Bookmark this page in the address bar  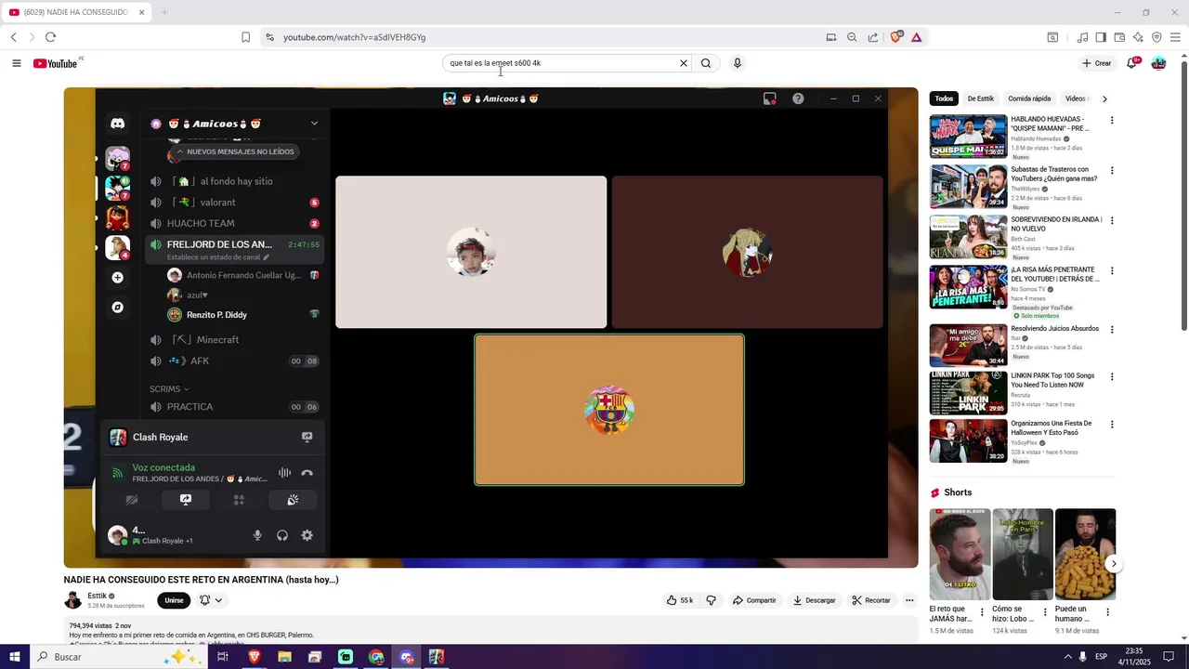[x=245, y=37]
